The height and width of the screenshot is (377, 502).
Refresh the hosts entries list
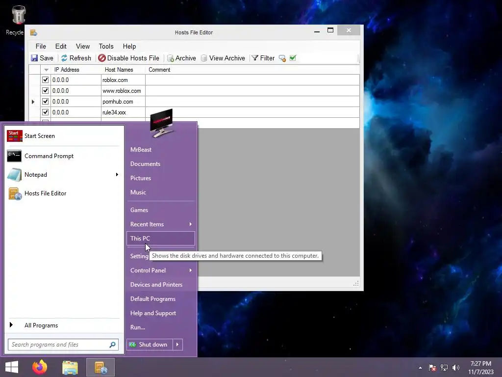pyautogui.click(x=76, y=58)
